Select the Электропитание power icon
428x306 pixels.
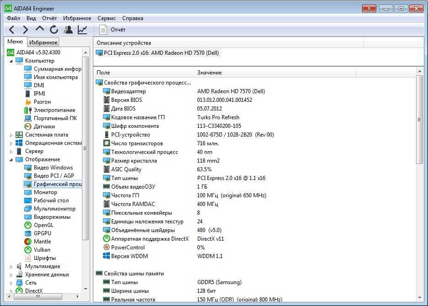(x=28, y=110)
